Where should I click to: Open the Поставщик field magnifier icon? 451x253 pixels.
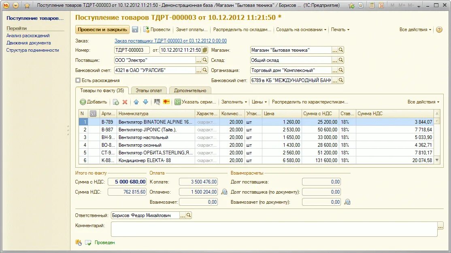[205, 60]
